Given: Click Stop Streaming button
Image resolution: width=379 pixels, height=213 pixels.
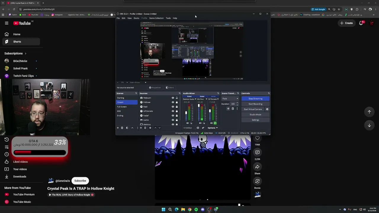Looking at the screenshot, I should click(x=255, y=99).
